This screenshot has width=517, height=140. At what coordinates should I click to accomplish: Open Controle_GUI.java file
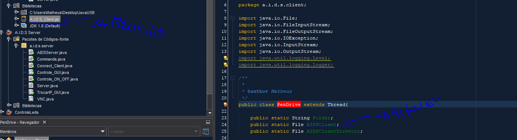pyautogui.click(x=53, y=72)
